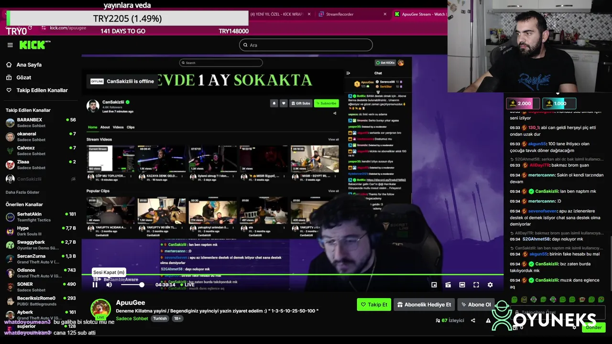Click the 2.000 gift leaderboard badge

pos(523,103)
